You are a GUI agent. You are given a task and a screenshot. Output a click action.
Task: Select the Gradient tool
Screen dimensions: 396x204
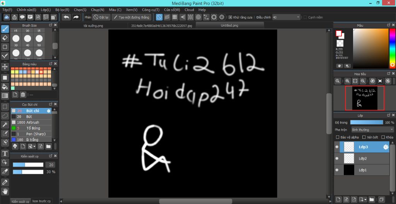5,96
